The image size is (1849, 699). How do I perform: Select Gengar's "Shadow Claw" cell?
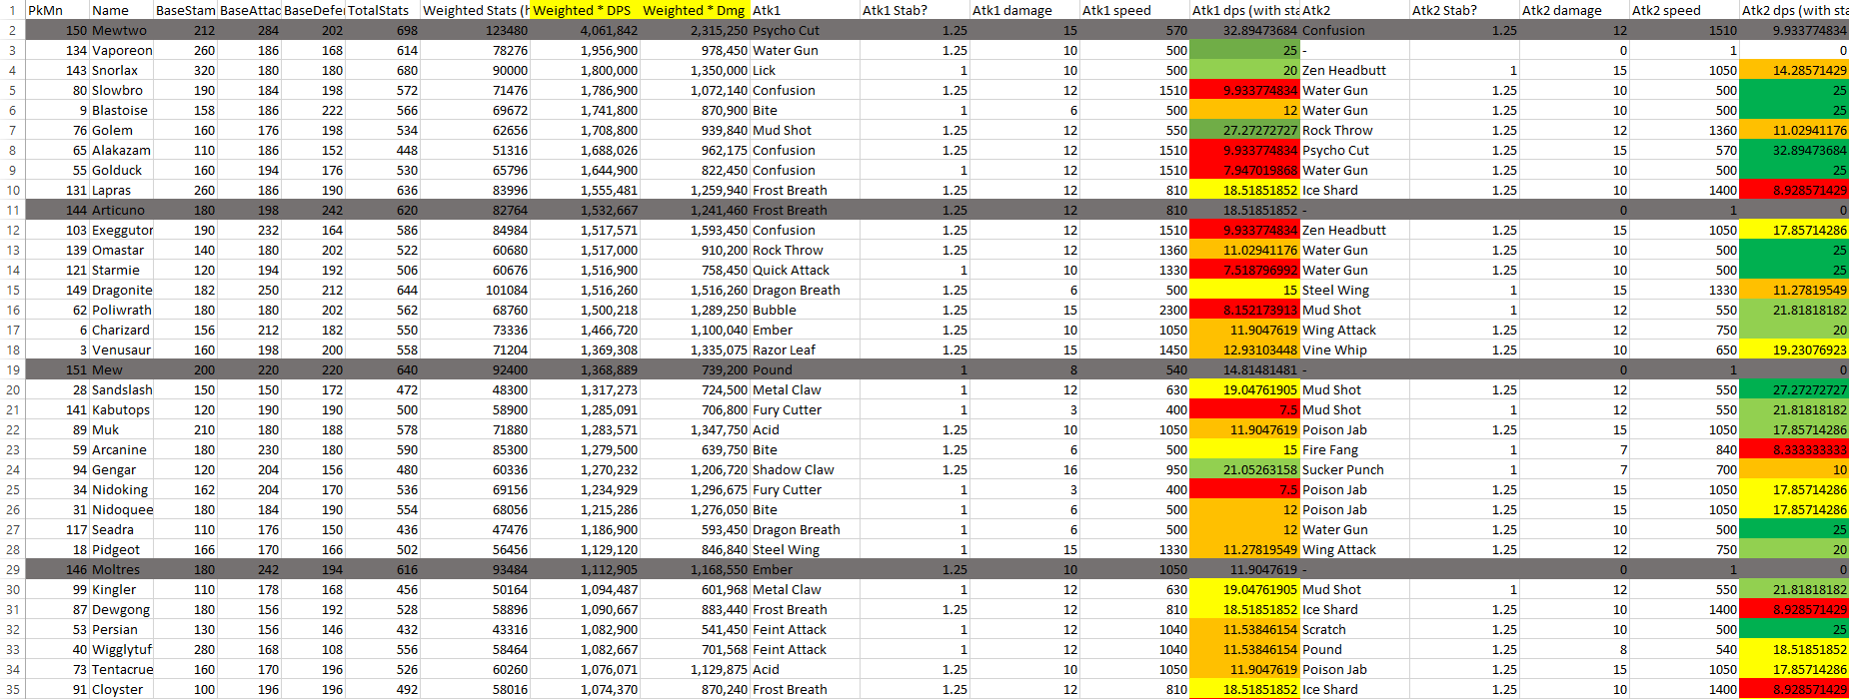[x=805, y=469]
